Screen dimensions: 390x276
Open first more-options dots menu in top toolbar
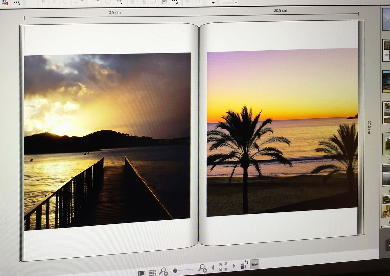[16, 3]
